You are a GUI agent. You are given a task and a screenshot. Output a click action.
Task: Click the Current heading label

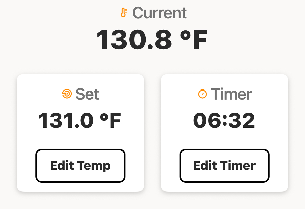(x=160, y=13)
